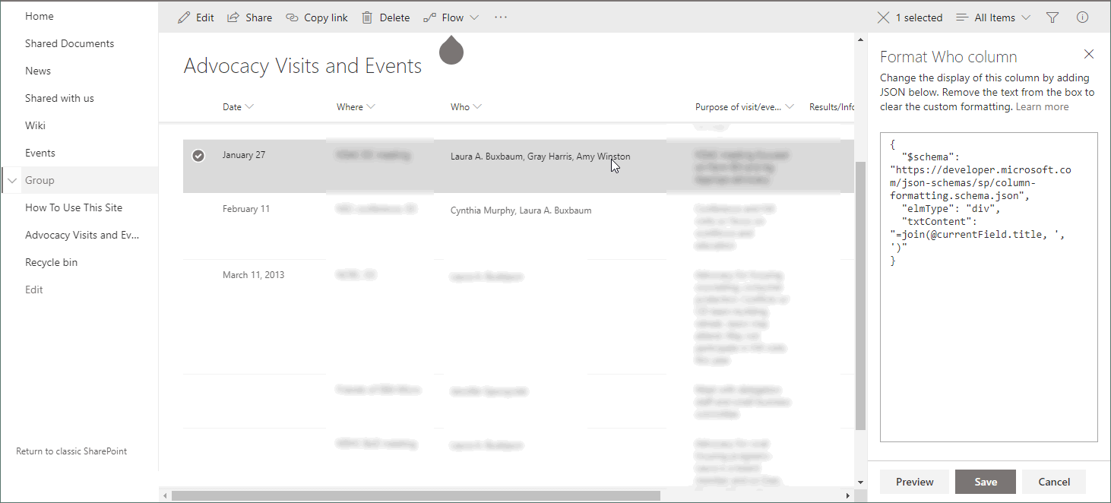The width and height of the screenshot is (1111, 503).
Task: Click the filter pane funnel icon
Action: [x=1054, y=17]
